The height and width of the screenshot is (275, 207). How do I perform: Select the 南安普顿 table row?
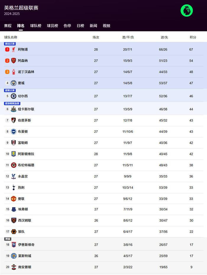[x=103, y=267]
